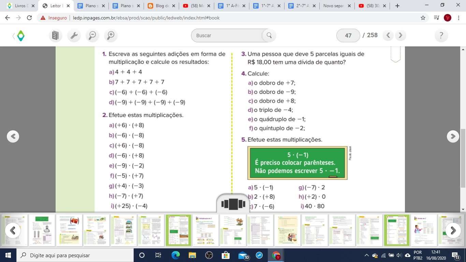The image size is (466, 262).
Task: Click the page scrollbar down arrow
Action: tap(463, 209)
